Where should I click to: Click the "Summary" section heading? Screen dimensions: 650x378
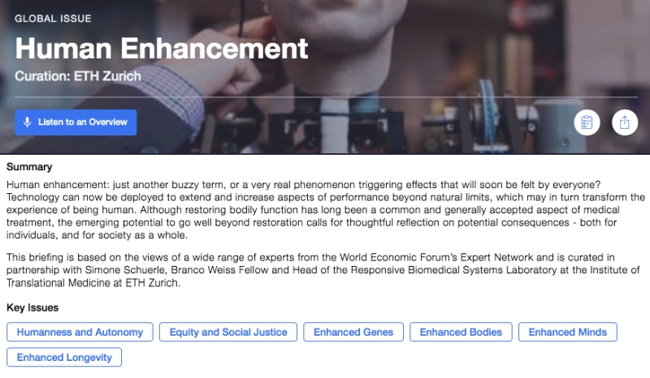coord(29,167)
